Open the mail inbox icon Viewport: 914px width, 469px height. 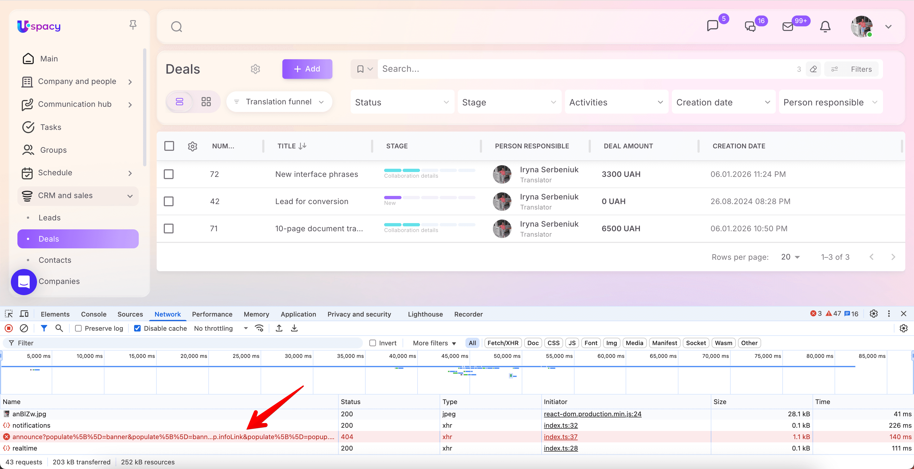pos(788,27)
